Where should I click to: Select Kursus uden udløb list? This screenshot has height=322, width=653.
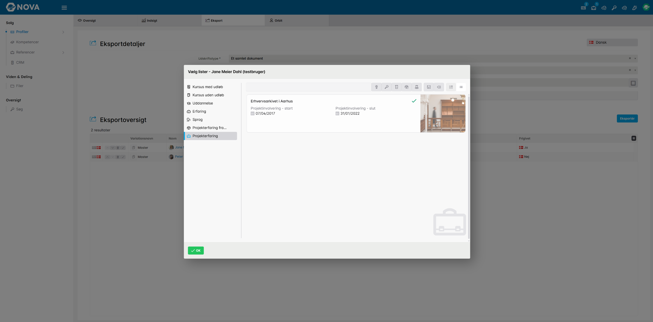(211, 95)
